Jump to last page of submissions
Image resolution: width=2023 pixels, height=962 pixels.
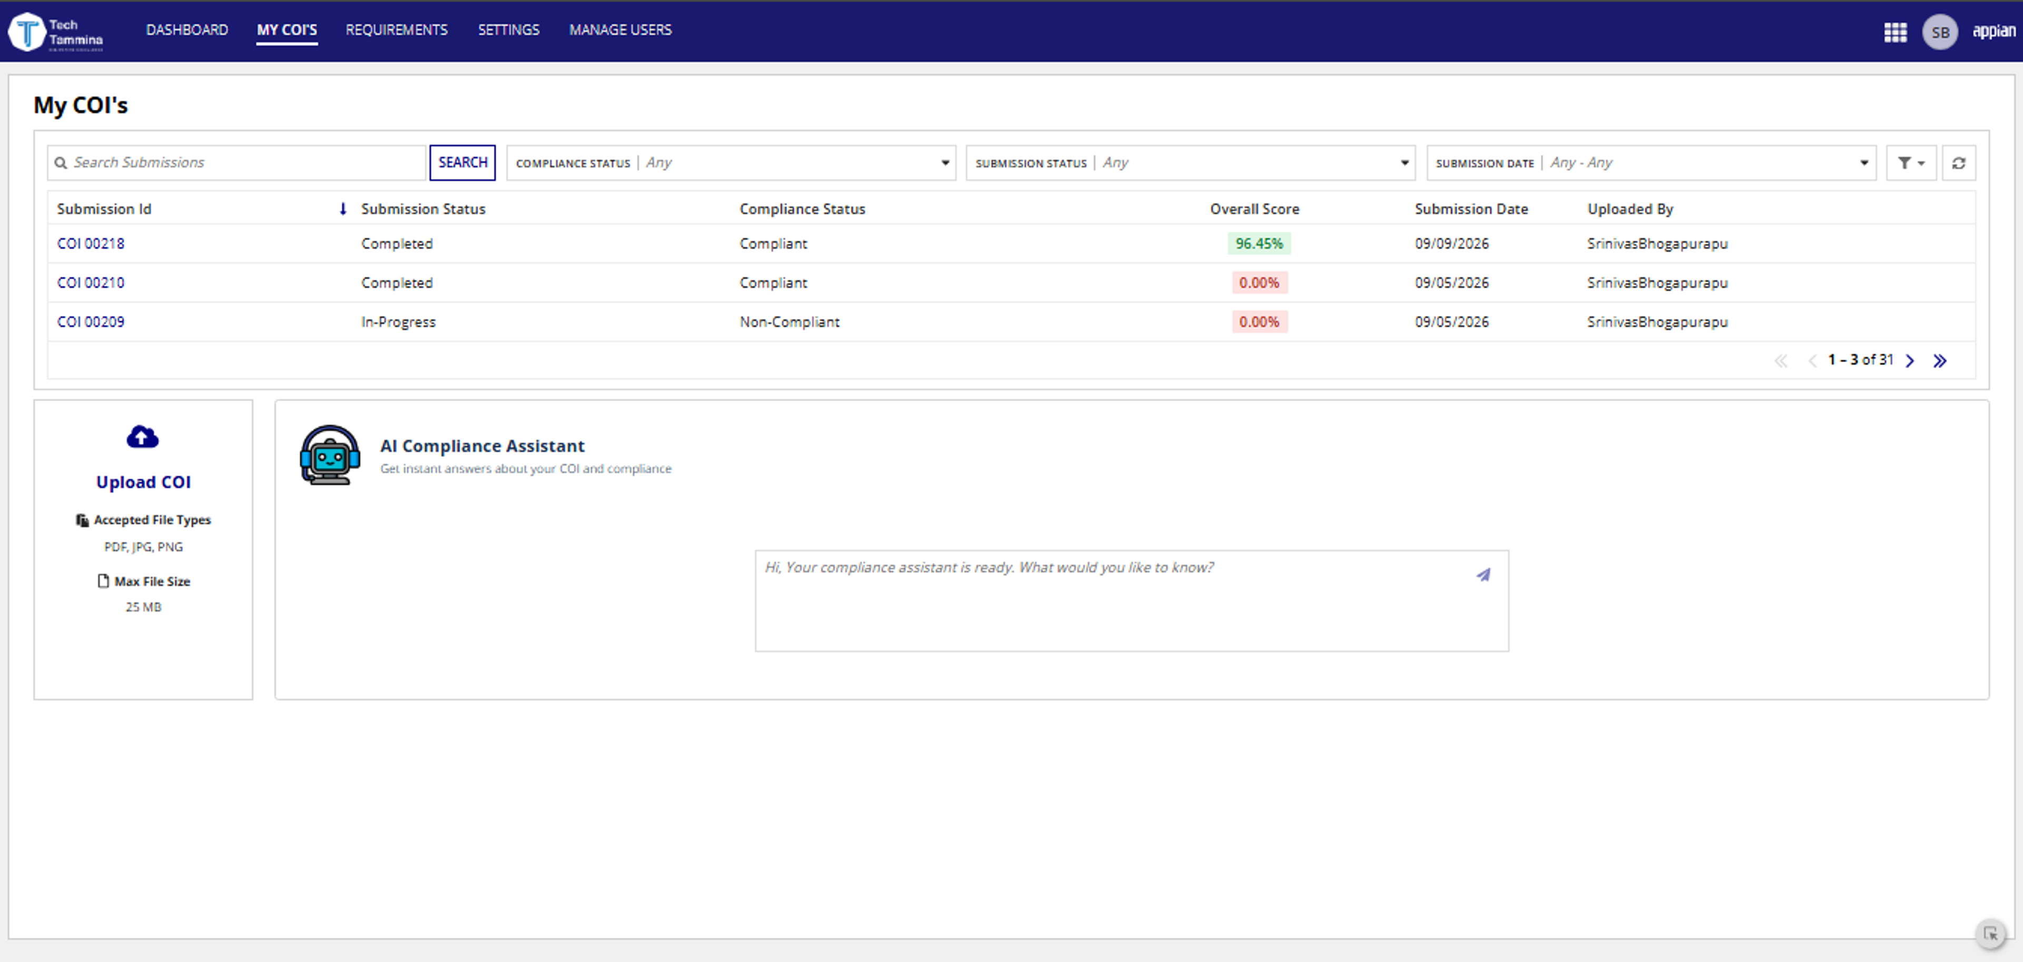coord(1940,361)
